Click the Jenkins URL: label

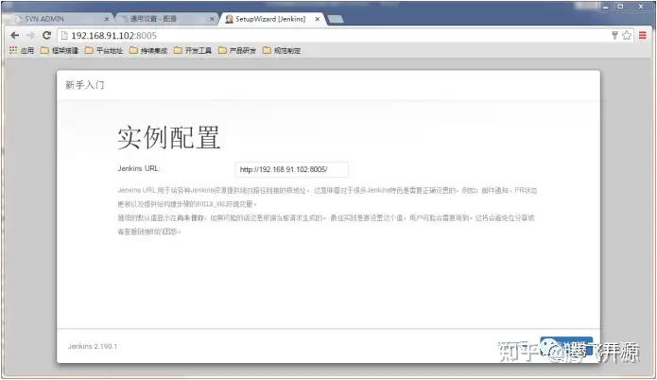coord(139,168)
